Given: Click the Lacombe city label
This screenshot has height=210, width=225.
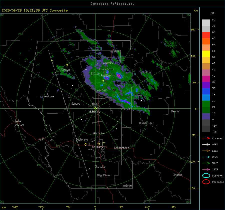Looking at the screenshot, I should click(x=108, y=63).
